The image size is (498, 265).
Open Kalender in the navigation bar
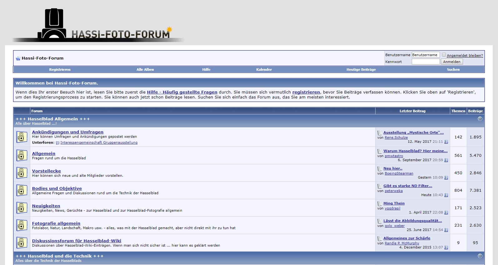(264, 70)
